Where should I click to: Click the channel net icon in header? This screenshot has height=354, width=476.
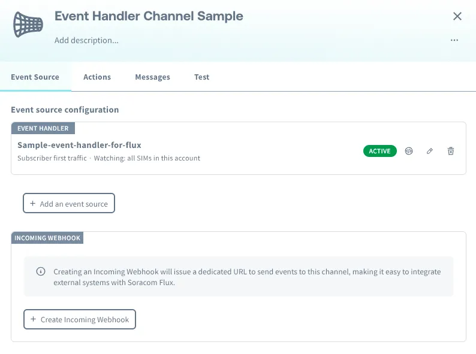28,25
